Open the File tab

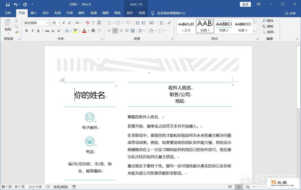(8, 13)
